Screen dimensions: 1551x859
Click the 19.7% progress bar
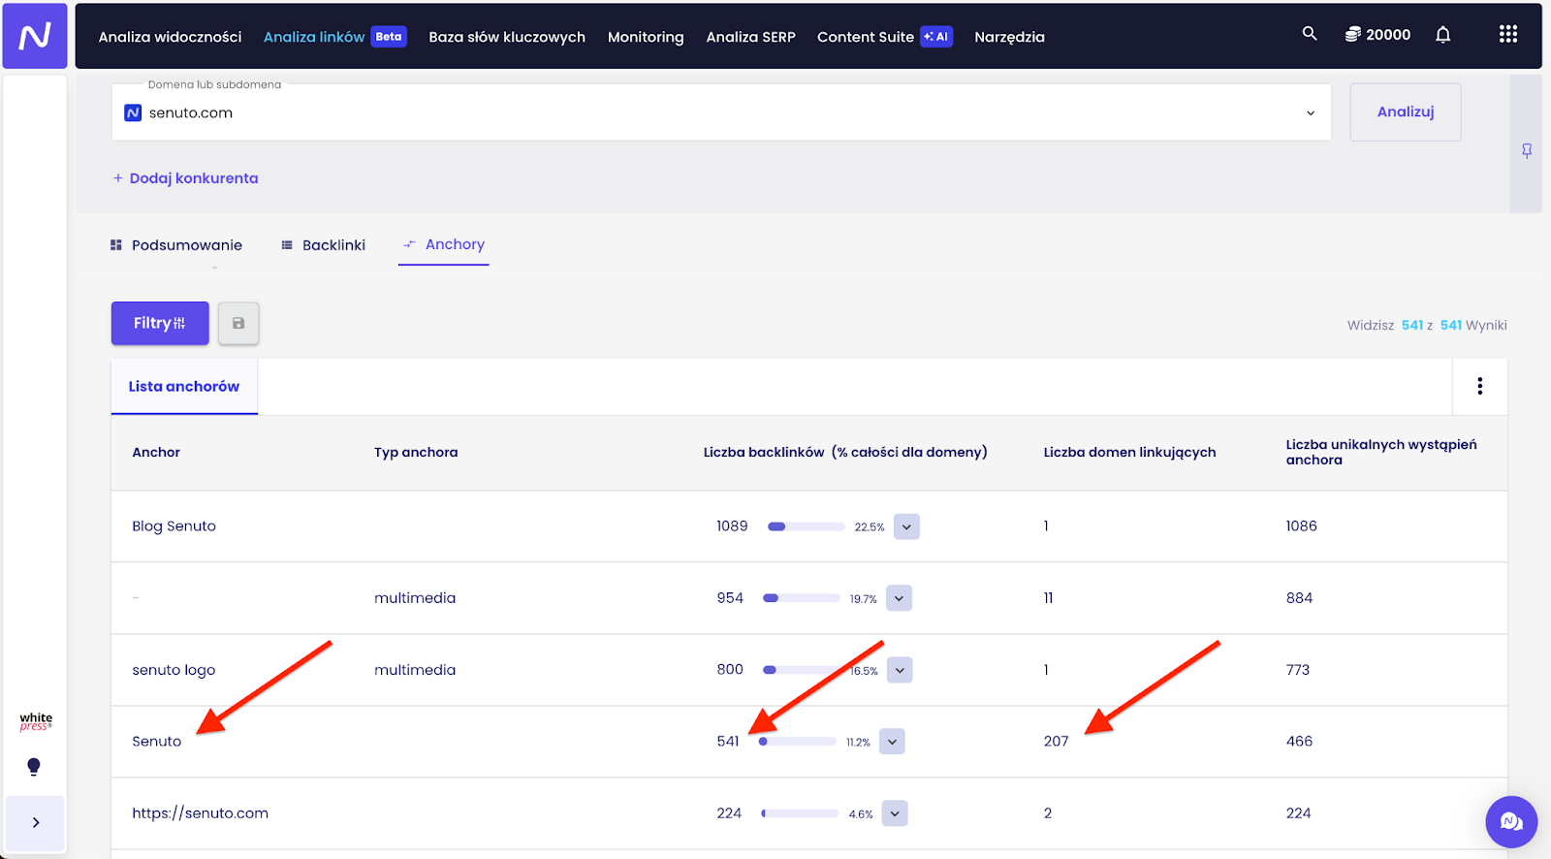(x=801, y=598)
